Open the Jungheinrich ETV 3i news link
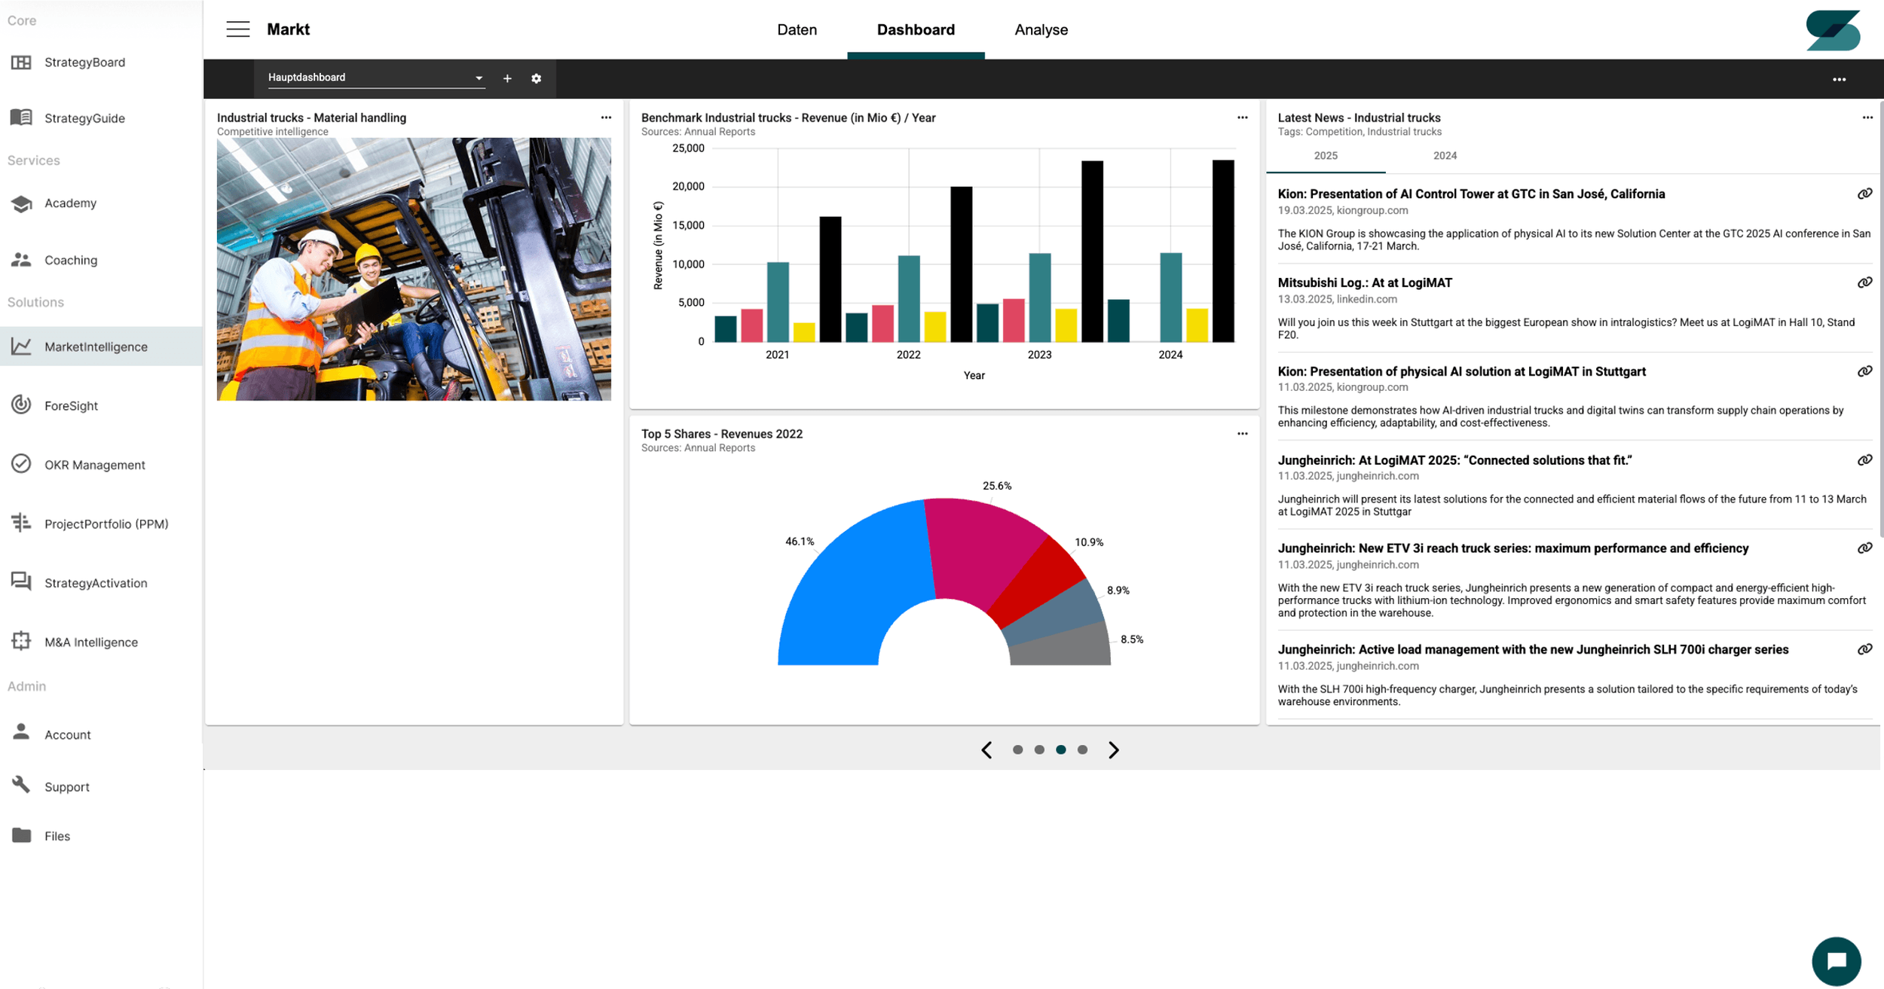The height and width of the screenshot is (989, 1884). coord(1864,548)
